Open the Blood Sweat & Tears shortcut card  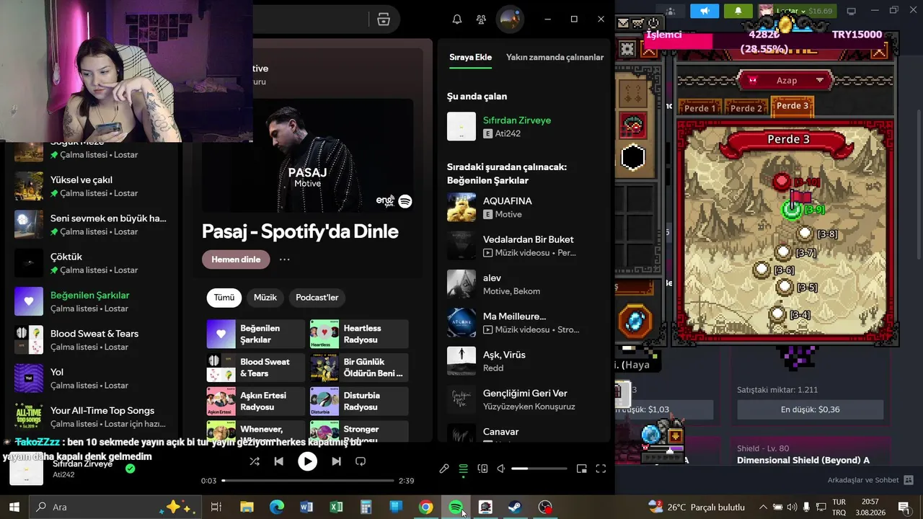click(x=256, y=368)
